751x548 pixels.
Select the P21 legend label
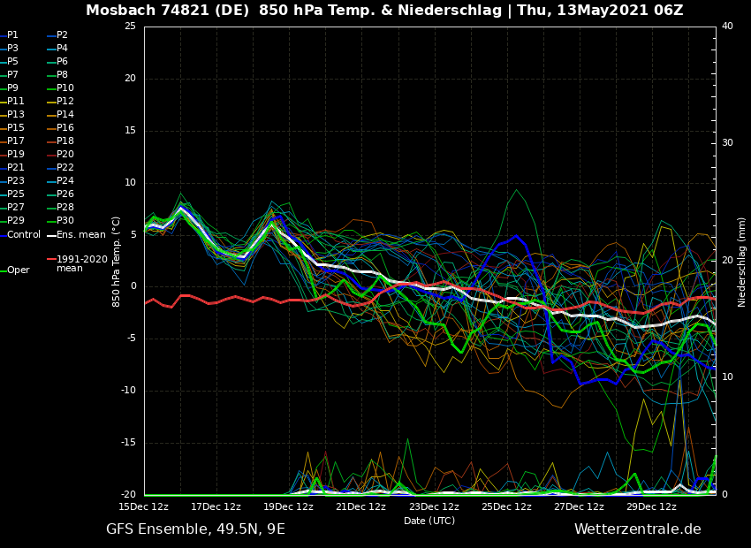pyautogui.click(x=16, y=168)
